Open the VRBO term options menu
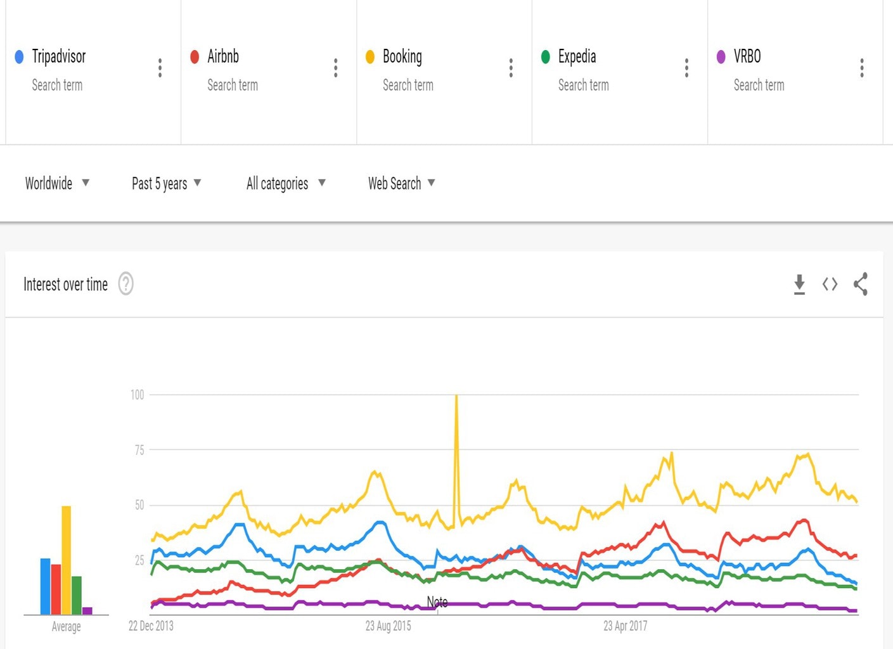The height and width of the screenshot is (649, 893). [x=862, y=68]
